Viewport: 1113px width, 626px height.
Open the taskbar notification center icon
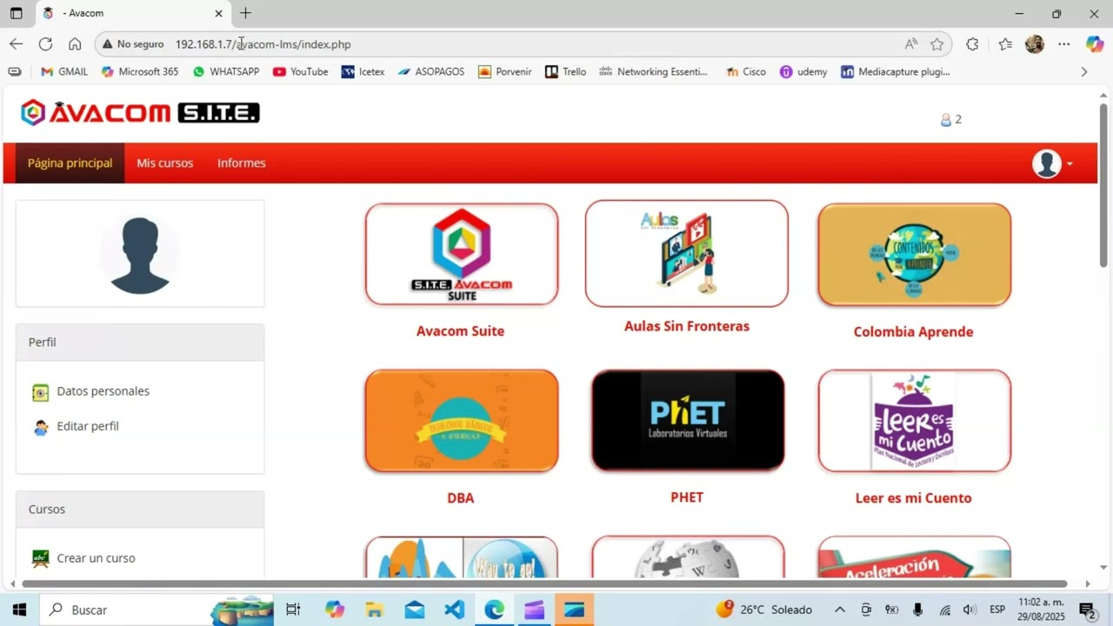1087,609
